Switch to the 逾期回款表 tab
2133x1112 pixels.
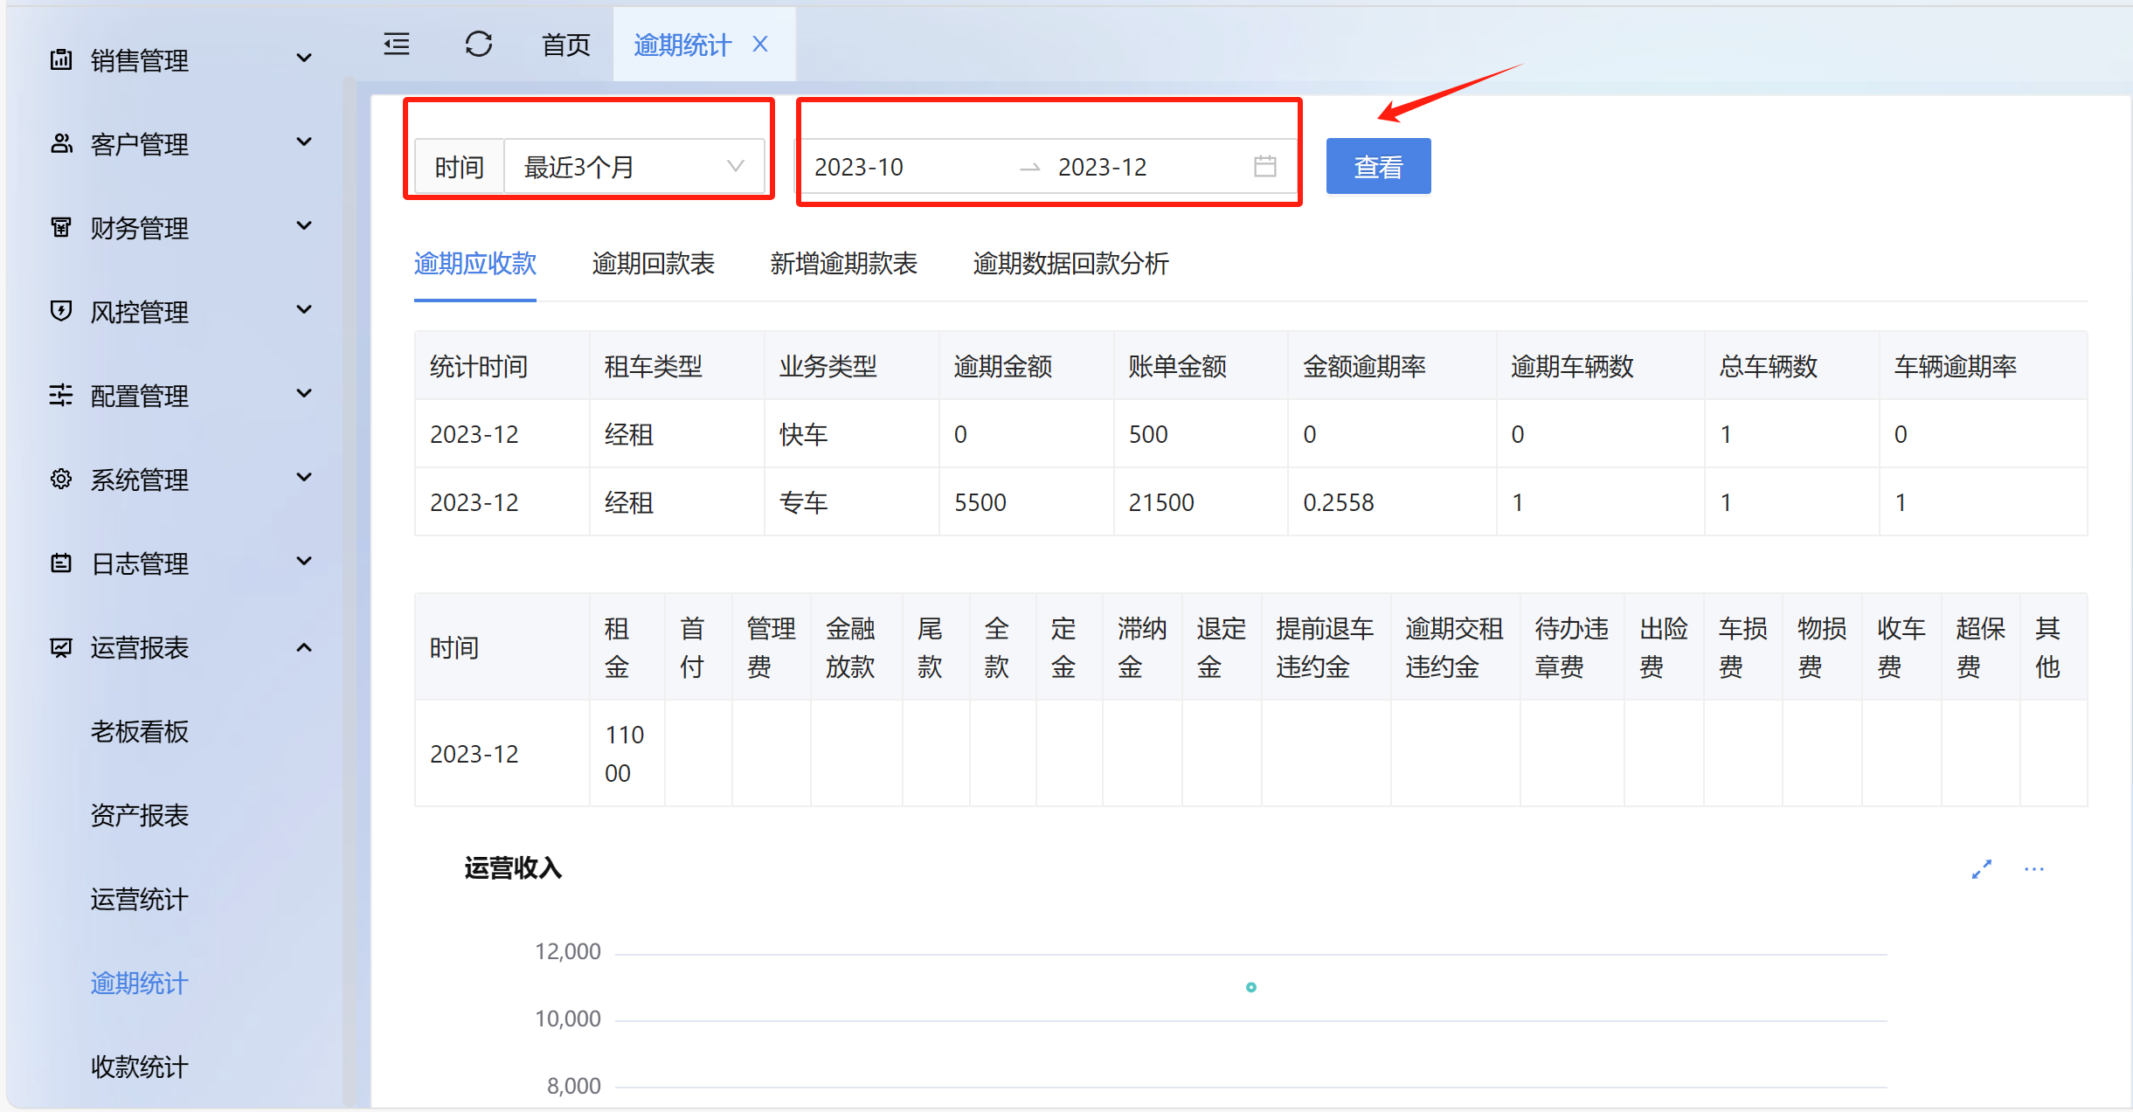(x=653, y=263)
